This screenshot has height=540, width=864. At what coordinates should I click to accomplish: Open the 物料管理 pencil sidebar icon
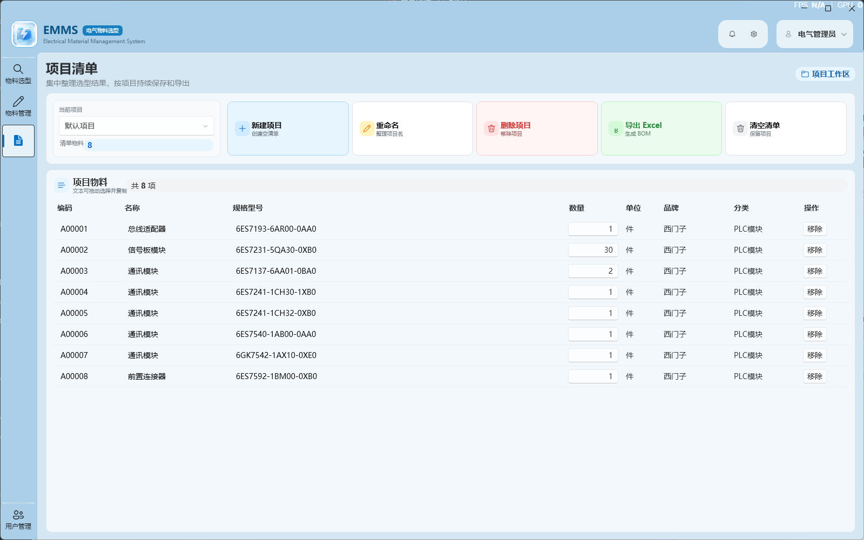[x=18, y=106]
